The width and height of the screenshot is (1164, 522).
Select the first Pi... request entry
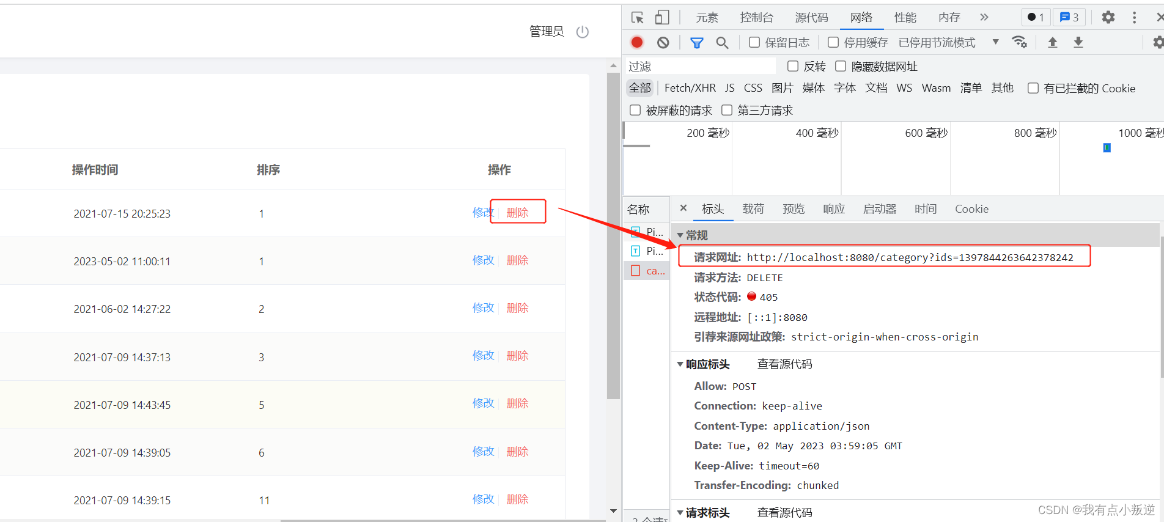[647, 232]
